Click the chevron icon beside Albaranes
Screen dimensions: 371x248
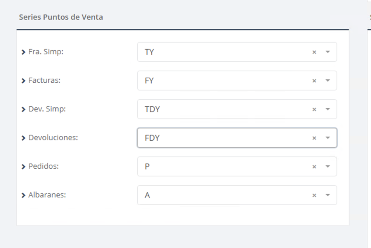[24, 195]
